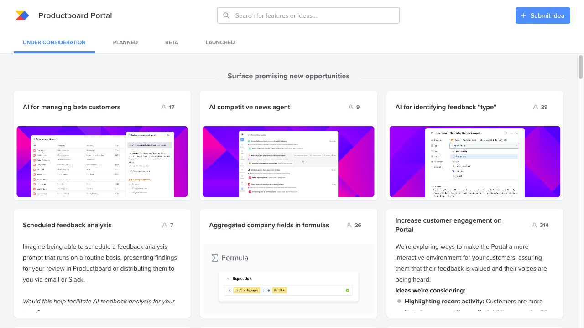
Task: Click the vote icon on AI for managing beta customers
Action: tap(164, 107)
